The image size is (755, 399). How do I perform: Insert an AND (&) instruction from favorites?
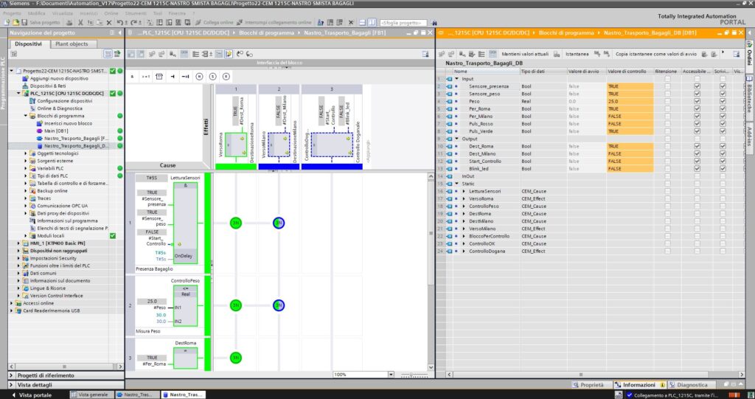click(x=133, y=76)
